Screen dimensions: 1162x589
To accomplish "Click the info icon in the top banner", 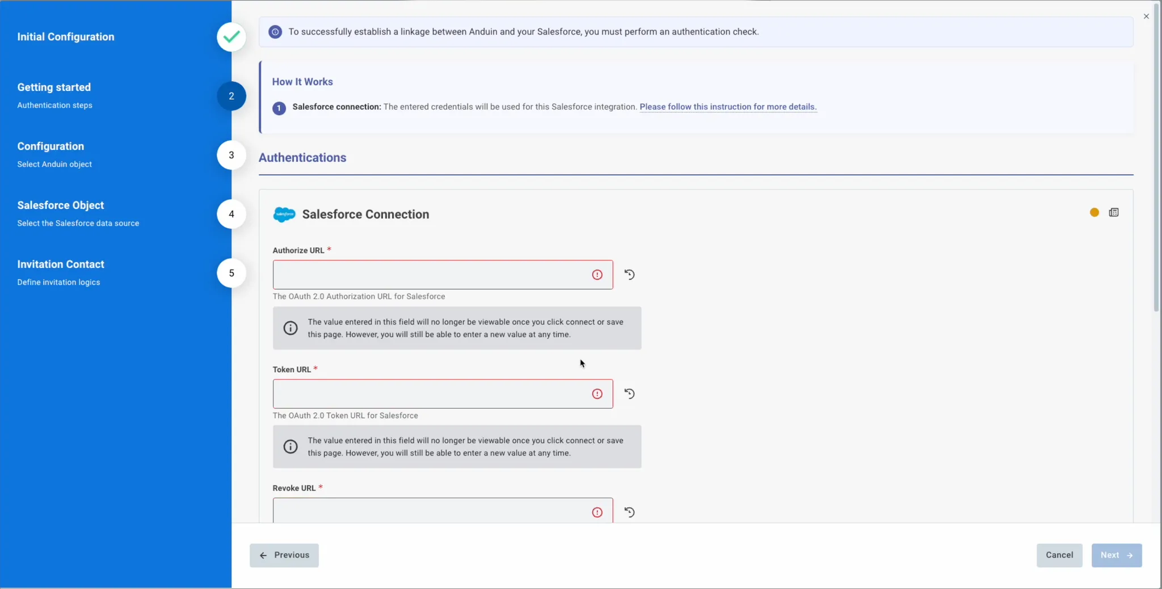I will pyautogui.click(x=275, y=32).
